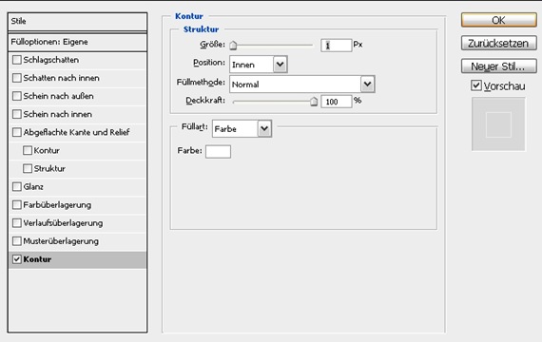Open the Position dropdown showing Innen
The height and width of the screenshot is (342, 542).
pos(259,65)
